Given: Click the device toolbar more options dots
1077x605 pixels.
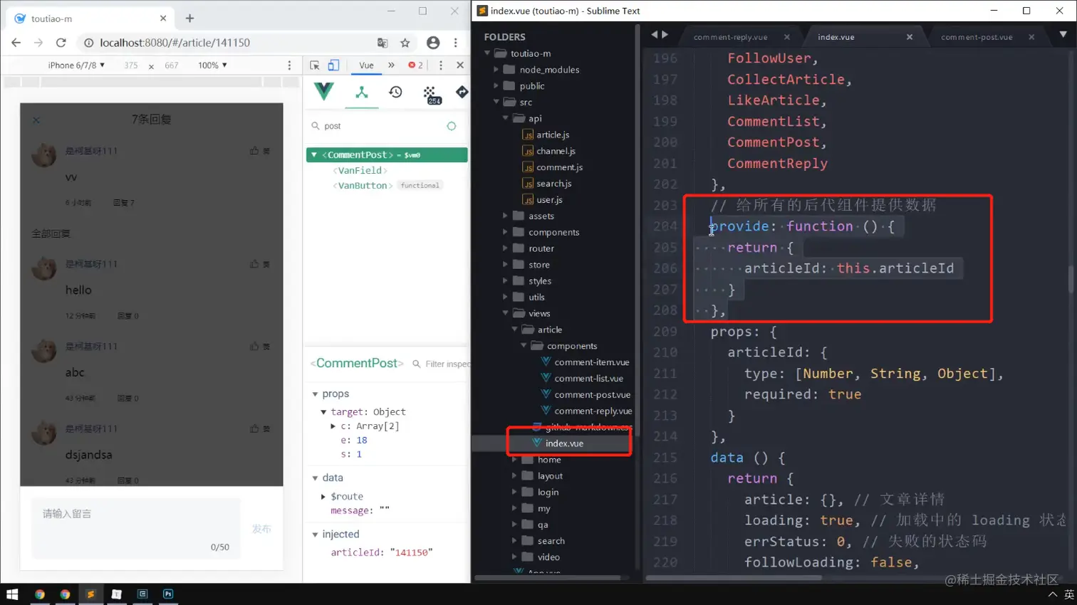Looking at the screenshot, I should coord(289,65).
